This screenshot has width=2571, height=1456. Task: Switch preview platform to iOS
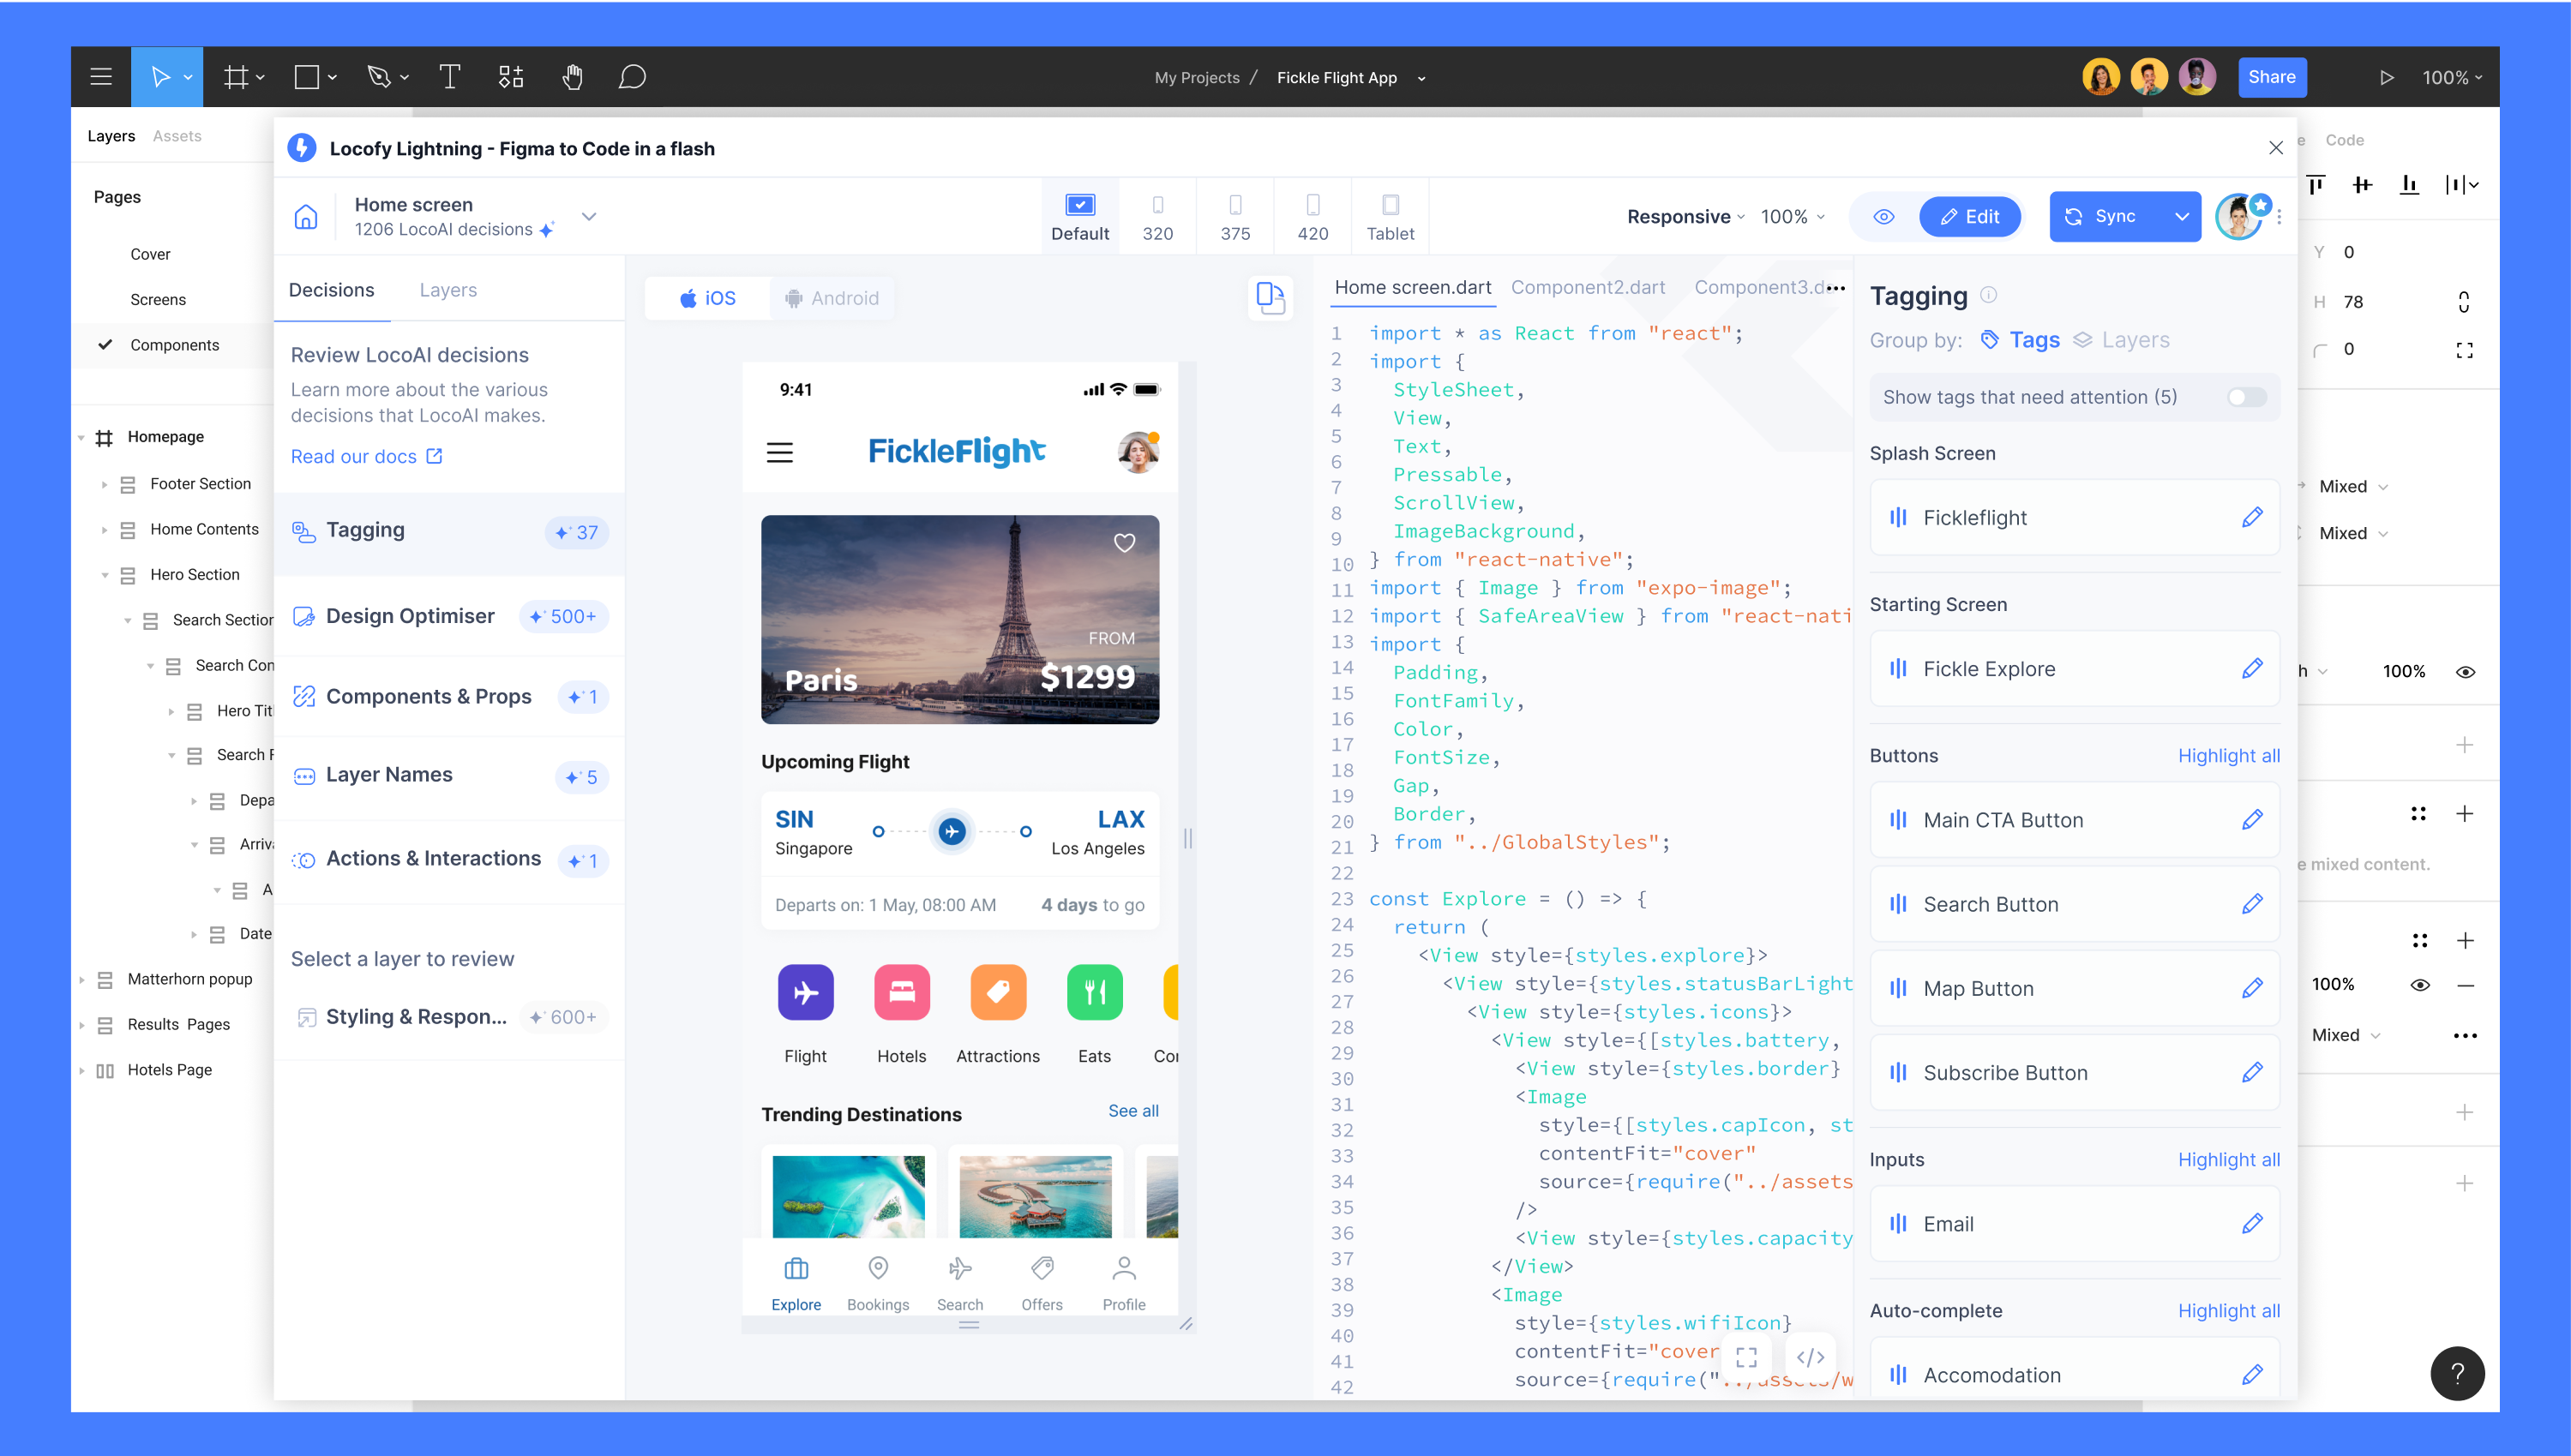click(x=708, y=298)
